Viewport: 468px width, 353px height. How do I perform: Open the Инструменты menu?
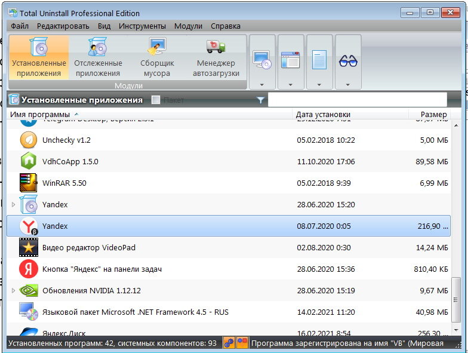[142, 26]
